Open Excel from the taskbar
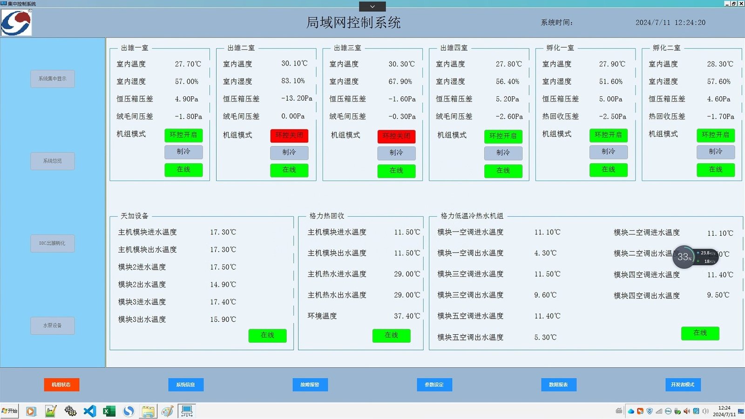This screenshot has height=419, width=745. coord(109,411)
